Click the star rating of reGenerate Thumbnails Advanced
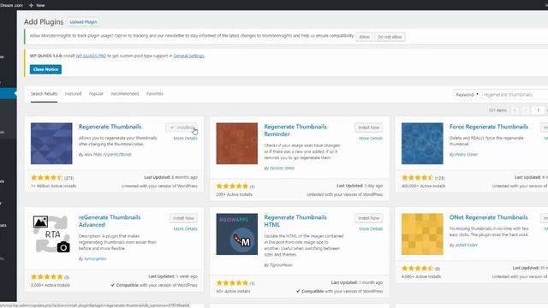This screenshot has height=308, width=548. point(47,277)
